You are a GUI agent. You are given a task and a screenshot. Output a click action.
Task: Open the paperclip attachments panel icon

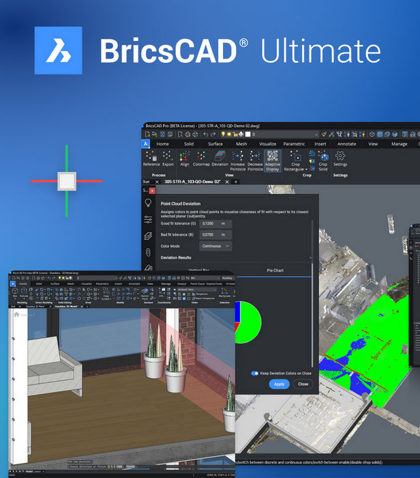pyautogui.click(x=148, y=252)
